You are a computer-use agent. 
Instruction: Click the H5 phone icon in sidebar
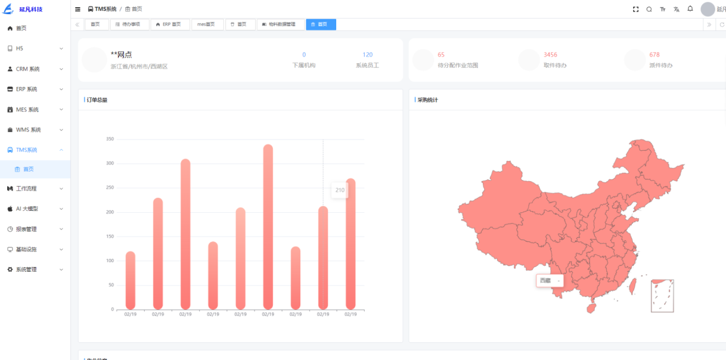click(x=10, y=48)
